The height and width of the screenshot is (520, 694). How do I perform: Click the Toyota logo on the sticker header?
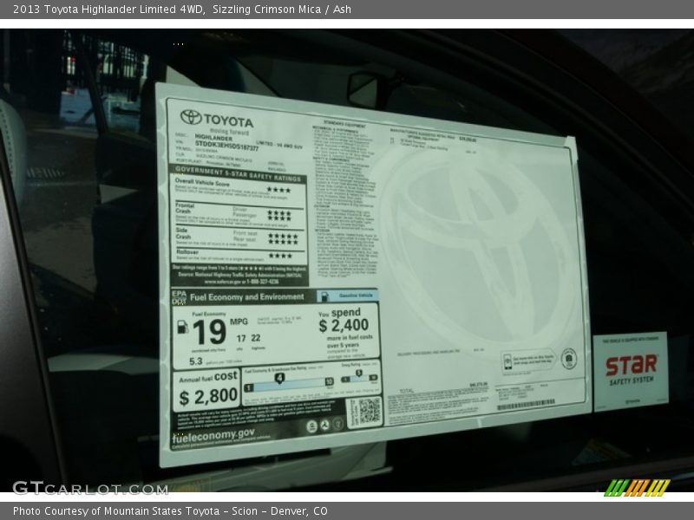pos(191,118)
